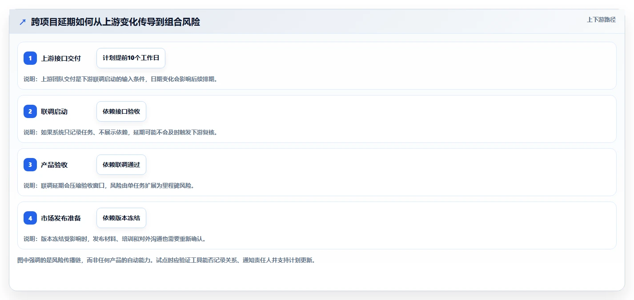
Task: Click the footer text 图中强调的是风险传播链
Action: coord(167,260)
